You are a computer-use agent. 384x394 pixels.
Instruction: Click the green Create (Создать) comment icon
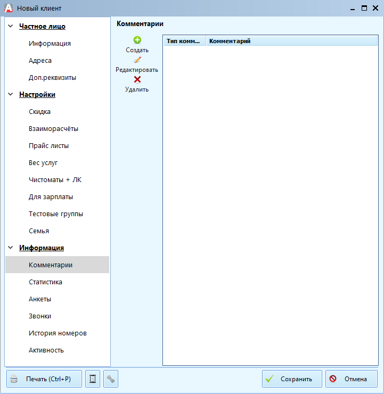(x=137, y=40)
